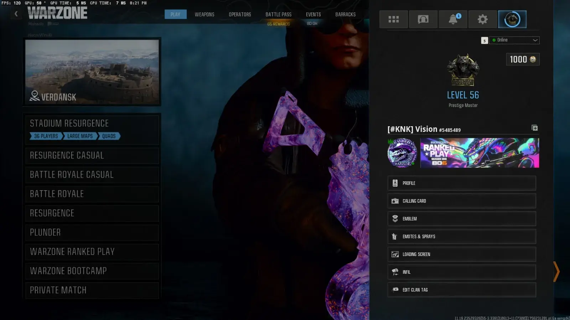Click the player profile avatar icon
Screen dimensions: 570x320
coord(512,19)
